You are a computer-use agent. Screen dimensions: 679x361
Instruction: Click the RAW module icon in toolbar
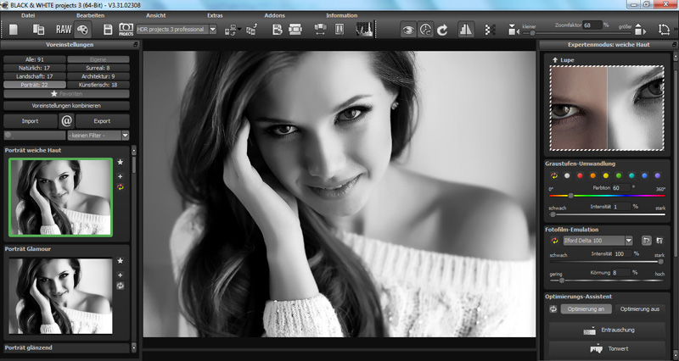coord(52,30)
